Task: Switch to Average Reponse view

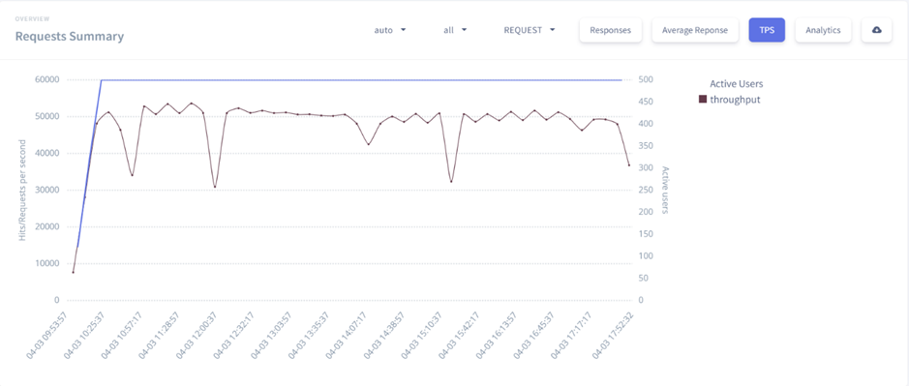Action: coord(695,30)
